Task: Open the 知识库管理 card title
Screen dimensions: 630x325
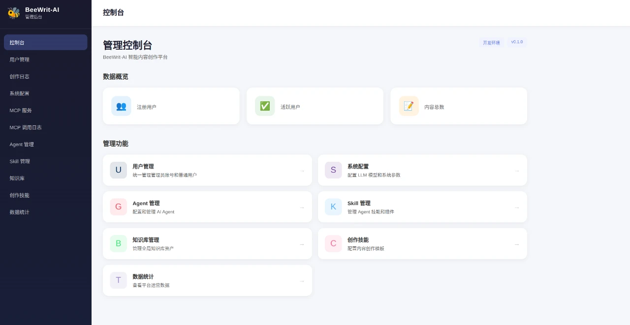Action: coord(146,240)
